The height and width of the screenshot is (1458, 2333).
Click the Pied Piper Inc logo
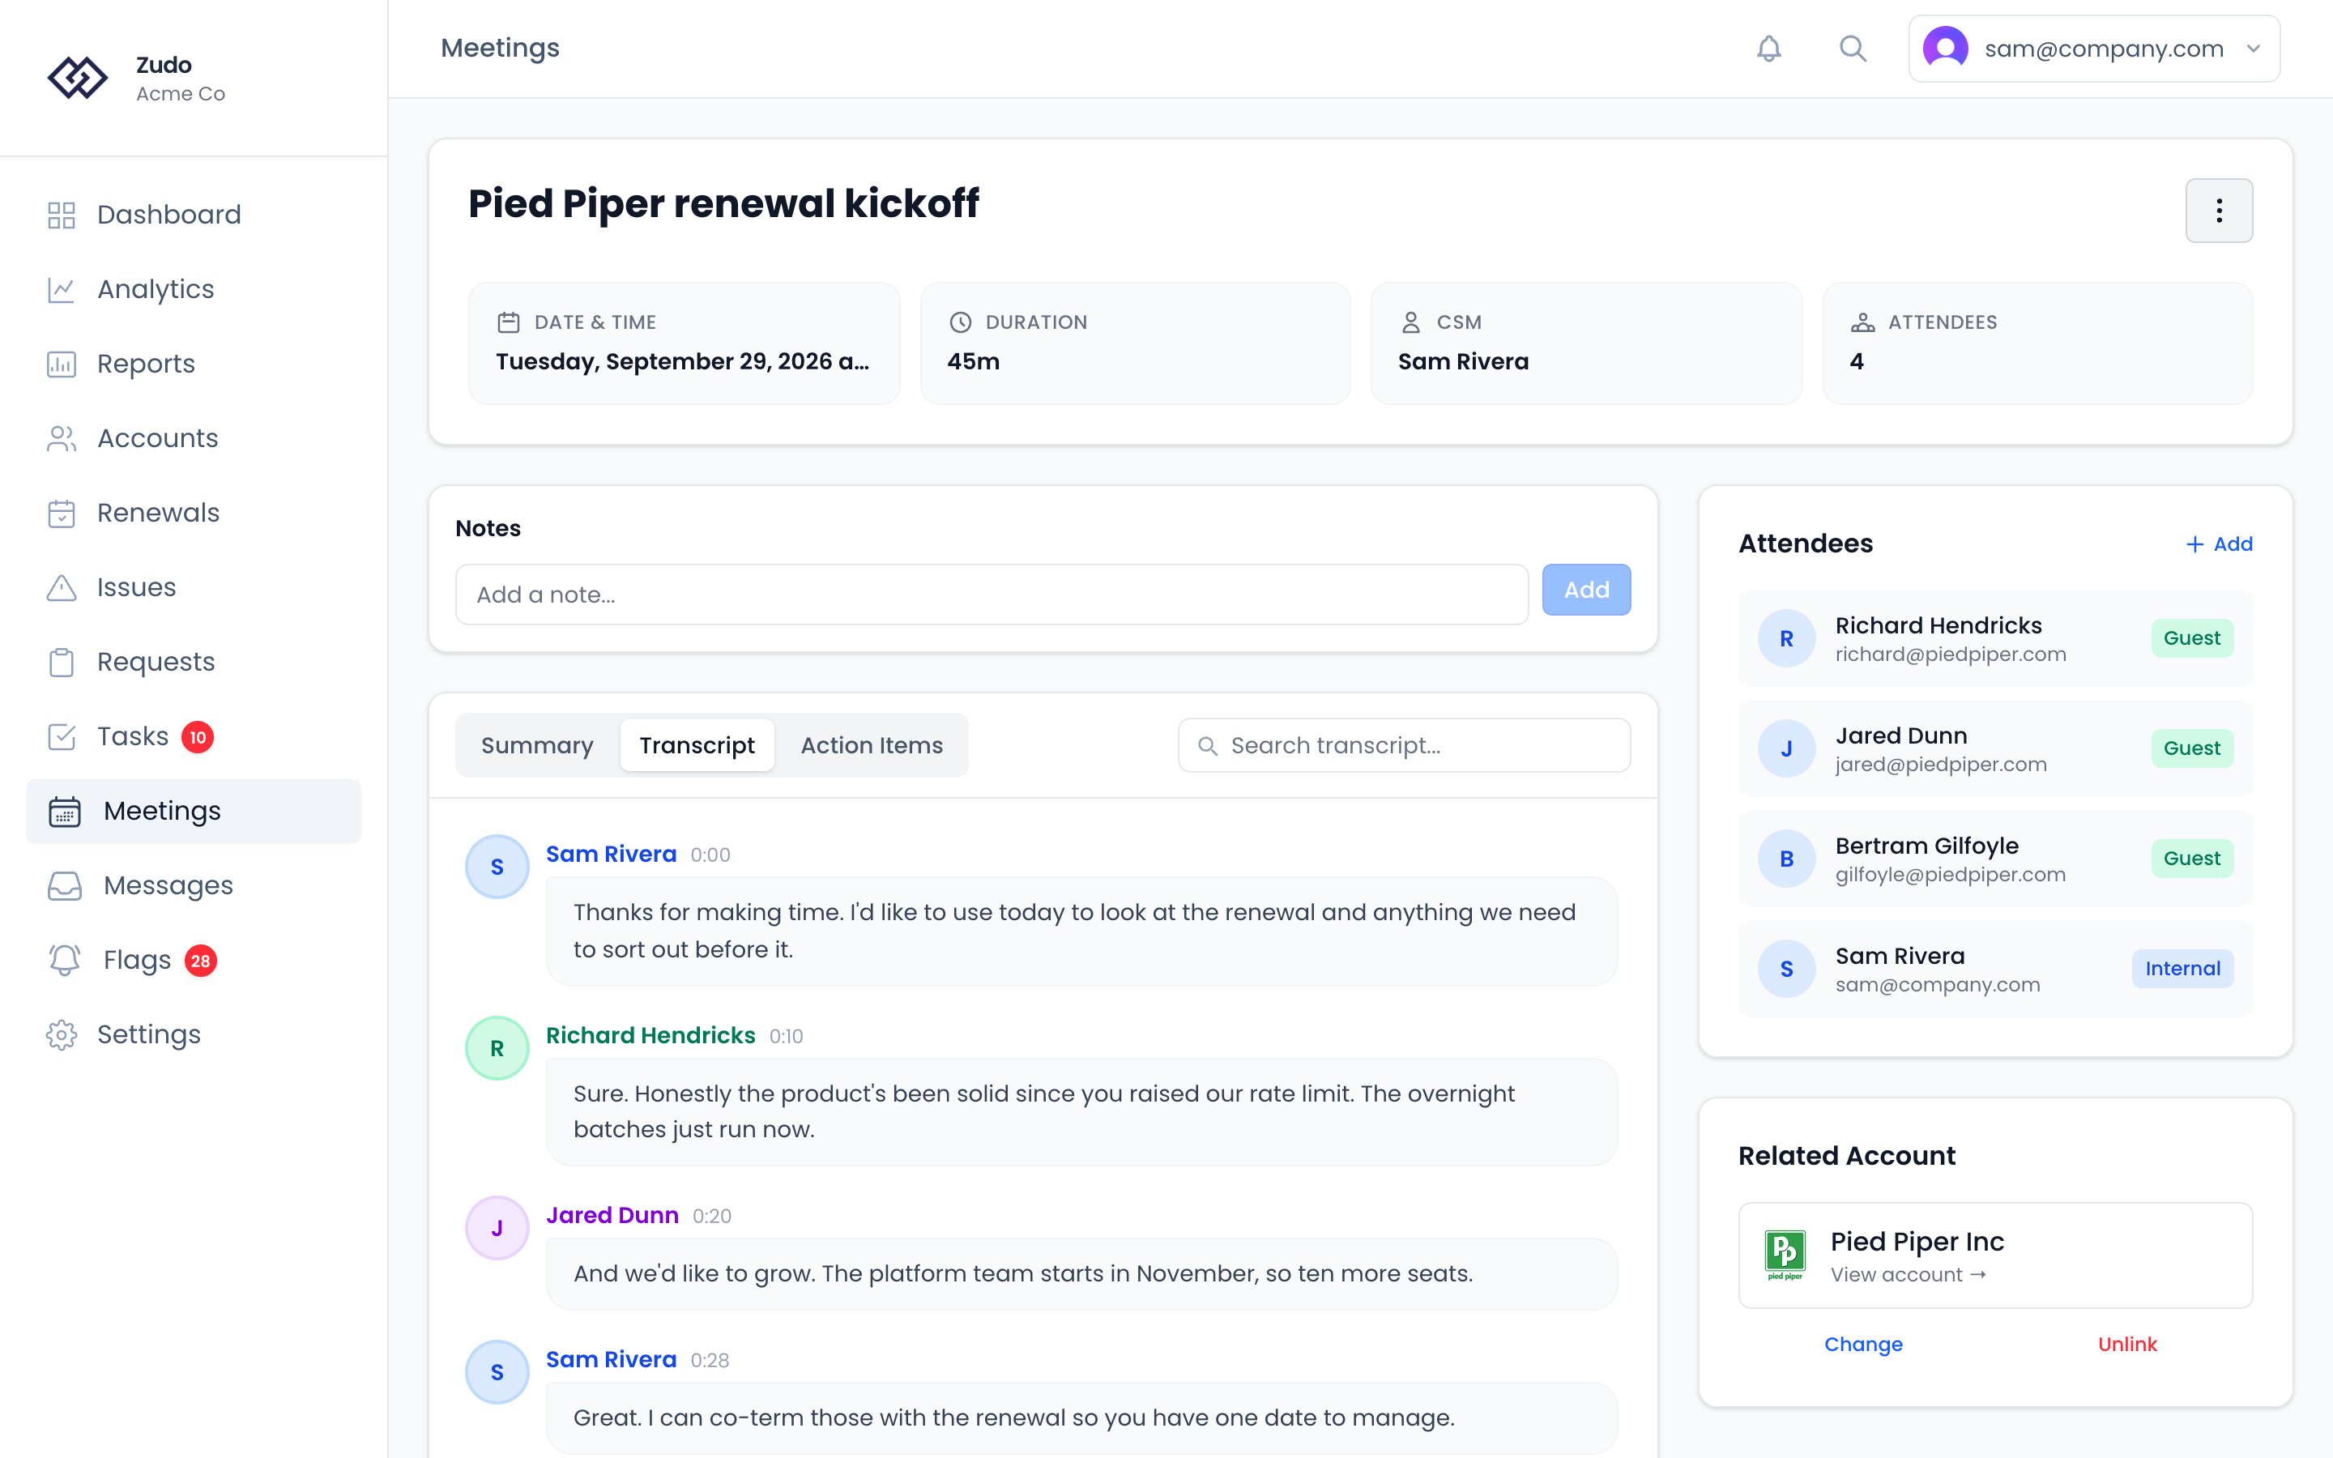[1785, 1255]
